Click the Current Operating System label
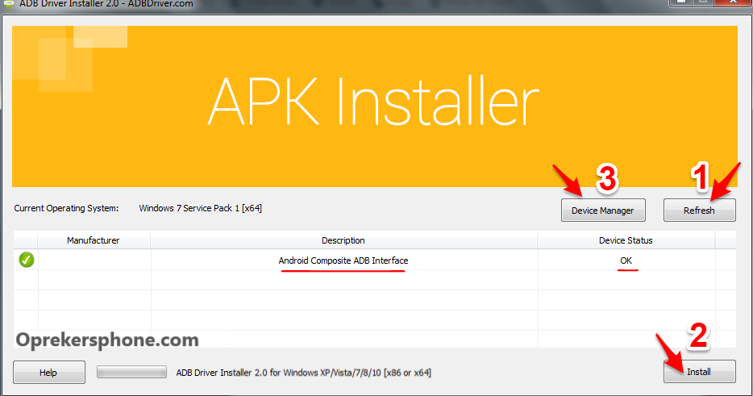The width and height of the screenshot is (753, 396). coord(66,208)
